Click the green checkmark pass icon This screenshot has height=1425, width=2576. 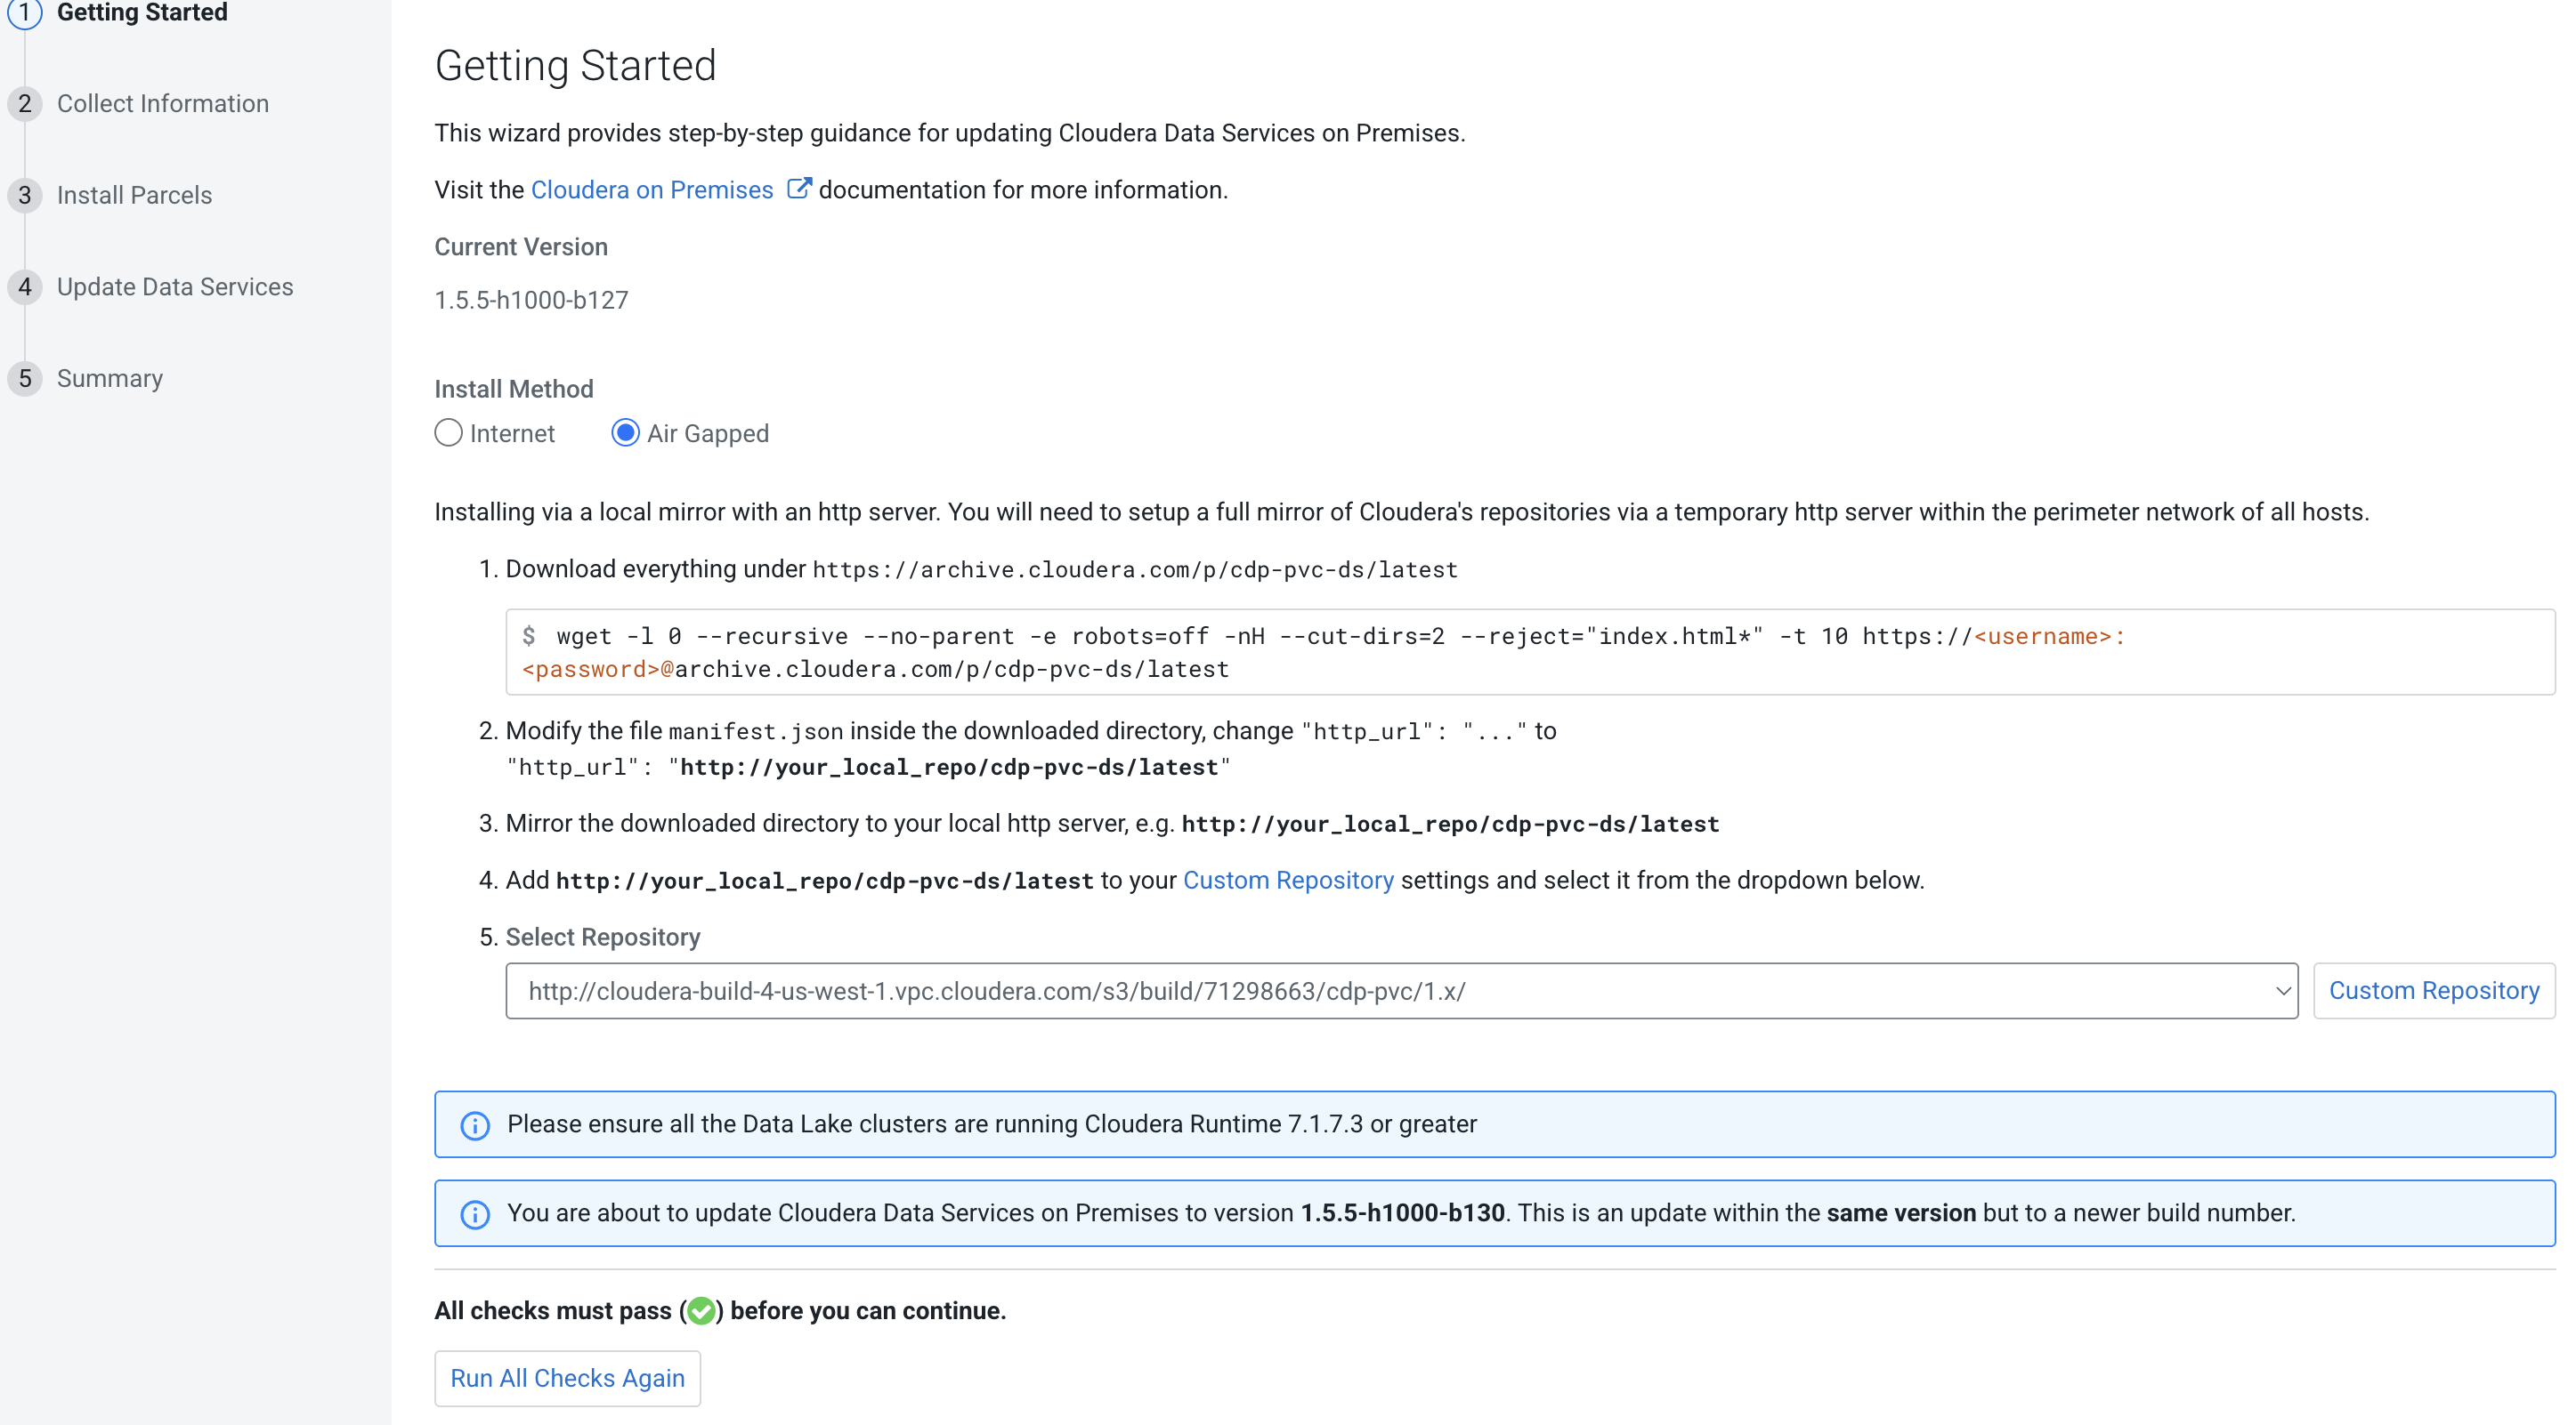coord(701,1310)
